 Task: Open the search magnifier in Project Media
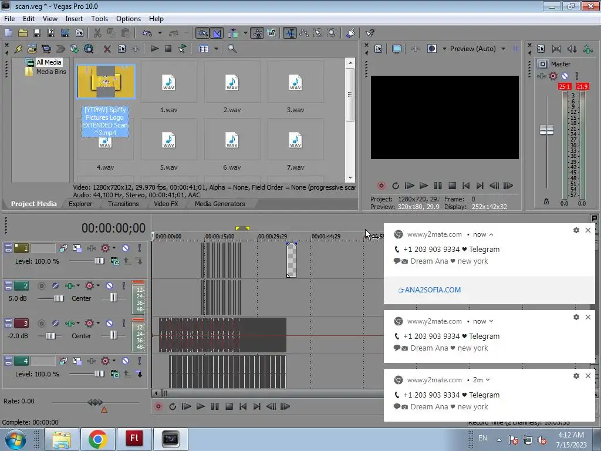232,49
